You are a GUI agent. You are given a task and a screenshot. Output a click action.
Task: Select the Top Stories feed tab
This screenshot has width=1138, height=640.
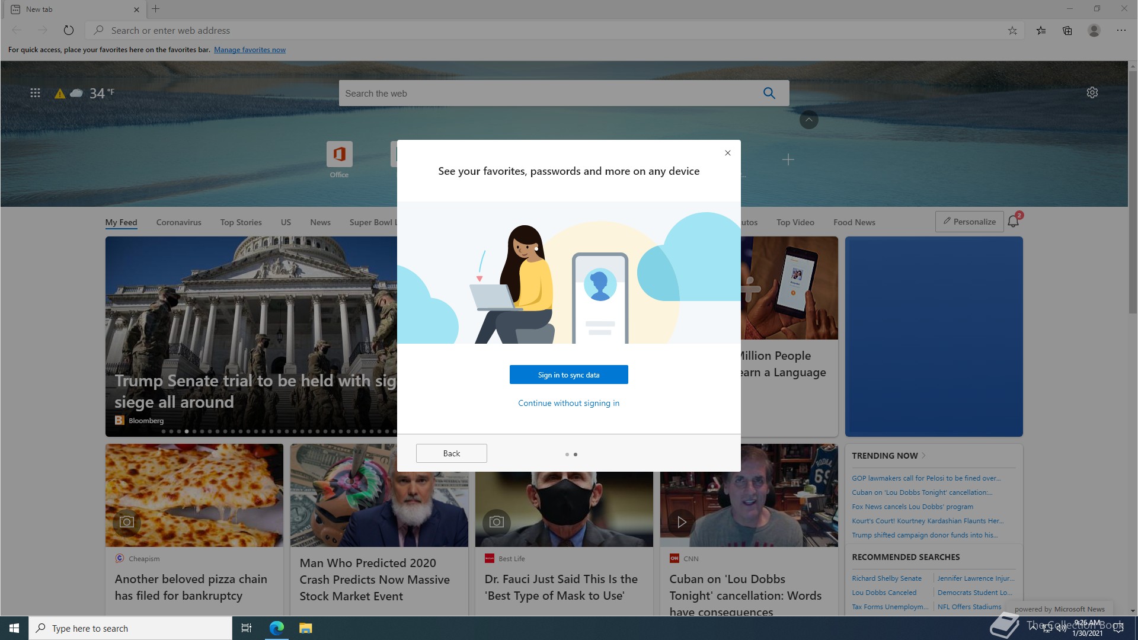(x=241, y=222)
